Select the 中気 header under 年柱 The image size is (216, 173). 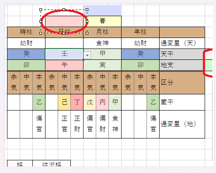pyautogui.click(x=140, y=83)
